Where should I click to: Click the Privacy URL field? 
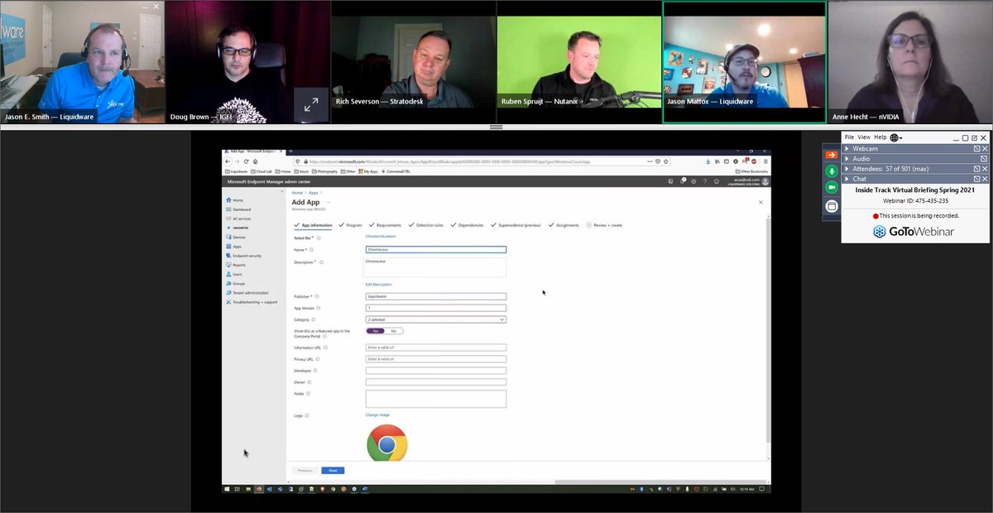(x=436, y=359)
